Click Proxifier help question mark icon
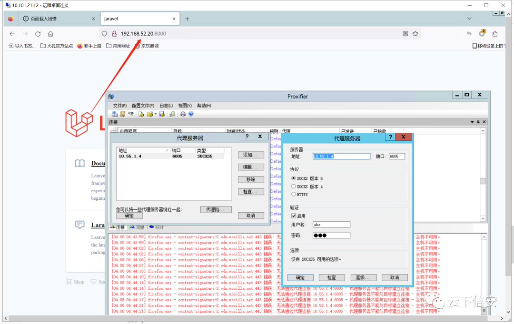Viewport: 514px width, 324px height. tap(191, 114)
